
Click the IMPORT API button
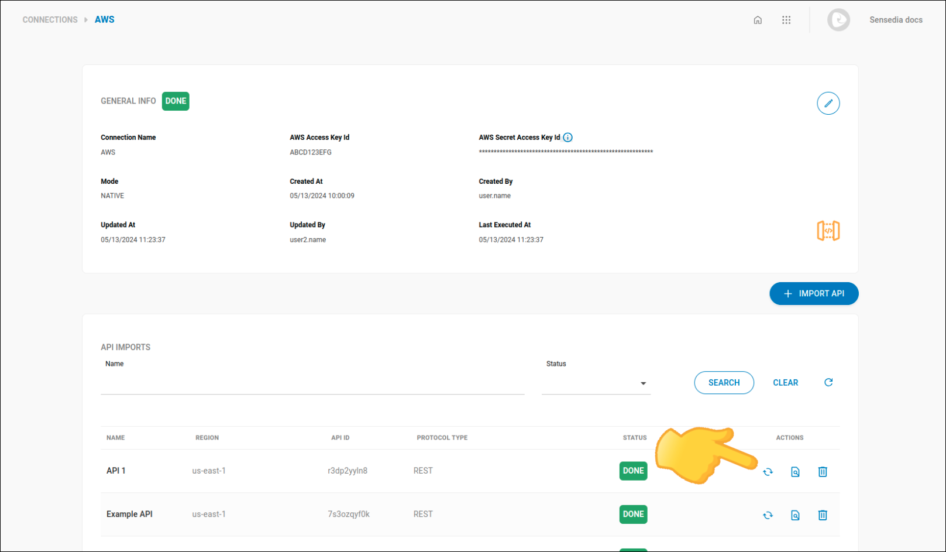(x=814, y=293)
